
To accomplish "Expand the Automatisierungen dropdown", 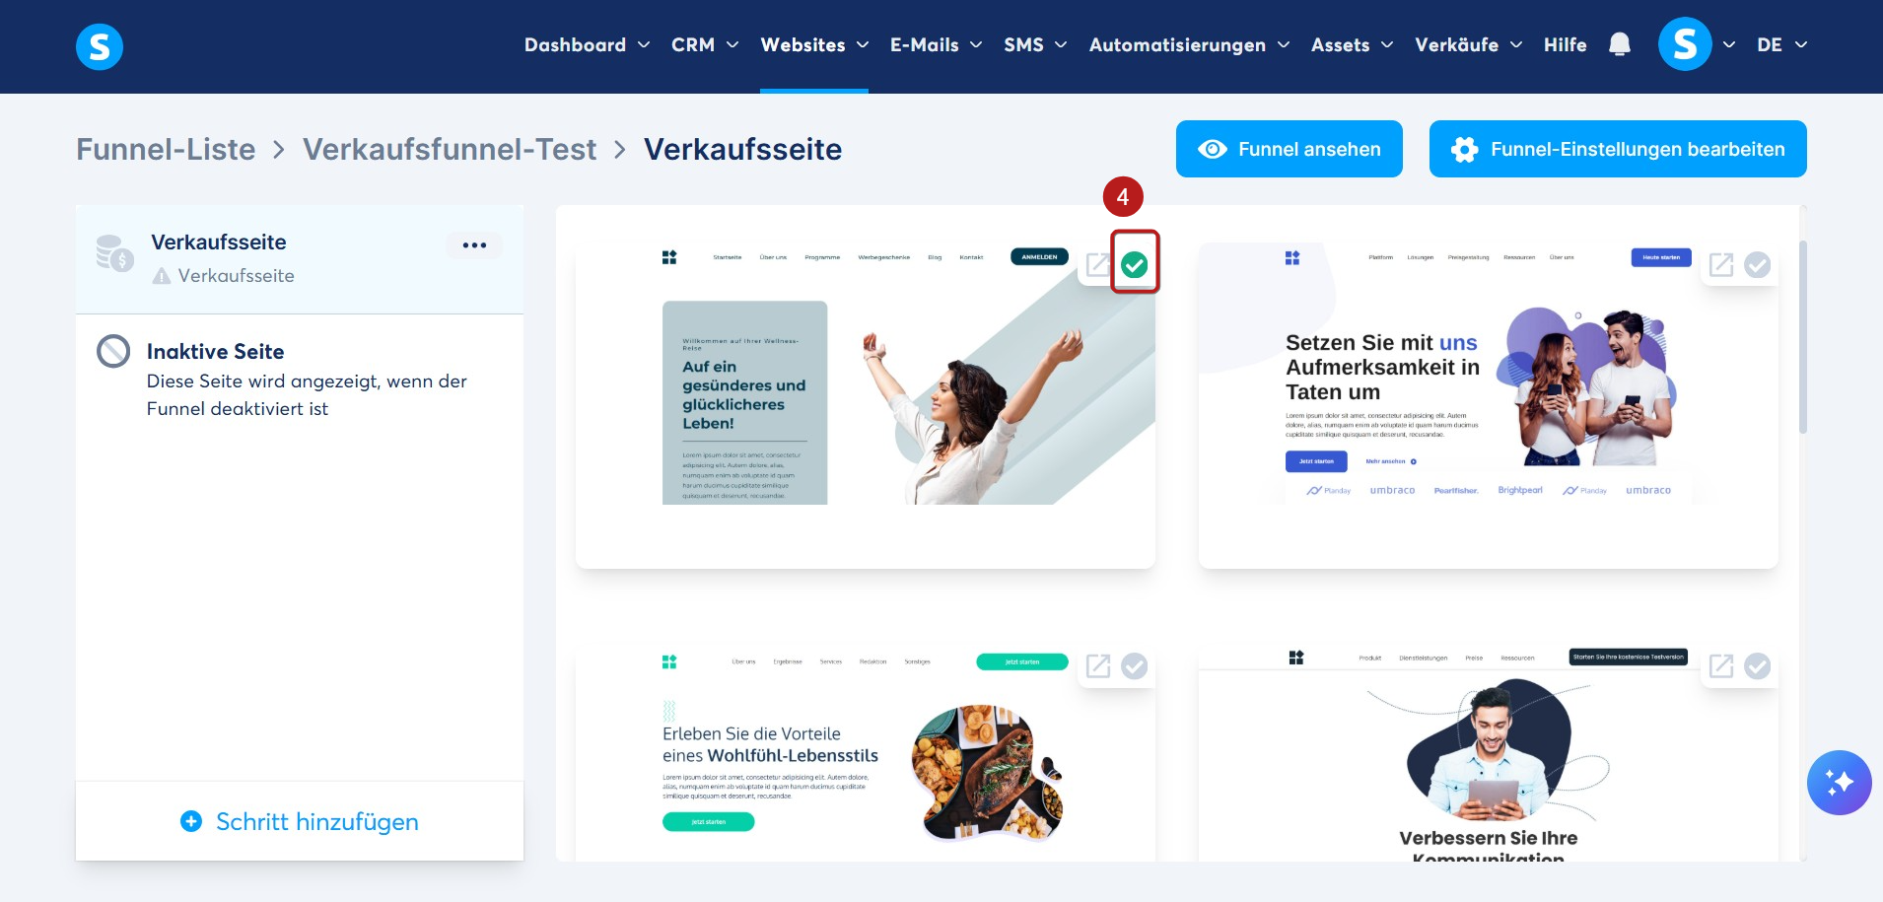I will [1189, 45].
